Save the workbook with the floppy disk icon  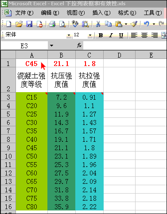coord(29,24)
